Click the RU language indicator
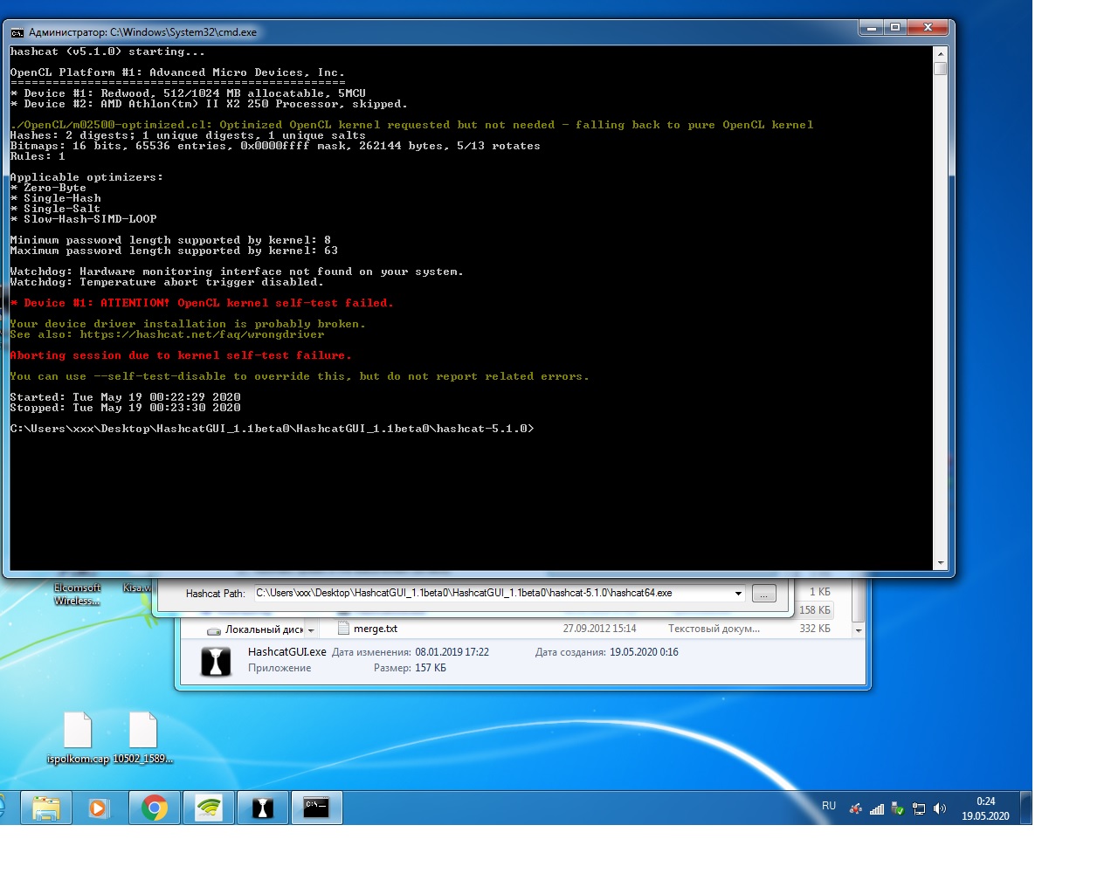The height and width of the screenshot is (894, 1118). tap(829, 806)
